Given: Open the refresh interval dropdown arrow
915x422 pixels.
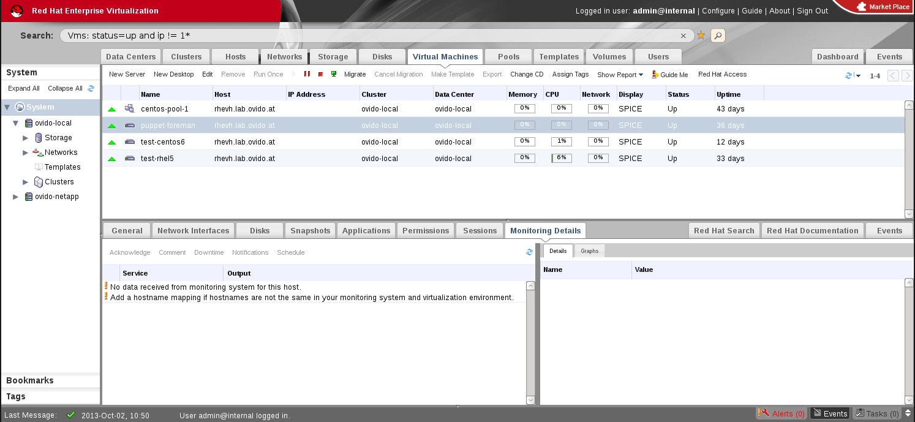Looking at the screenshot, I should pos(858,76).
